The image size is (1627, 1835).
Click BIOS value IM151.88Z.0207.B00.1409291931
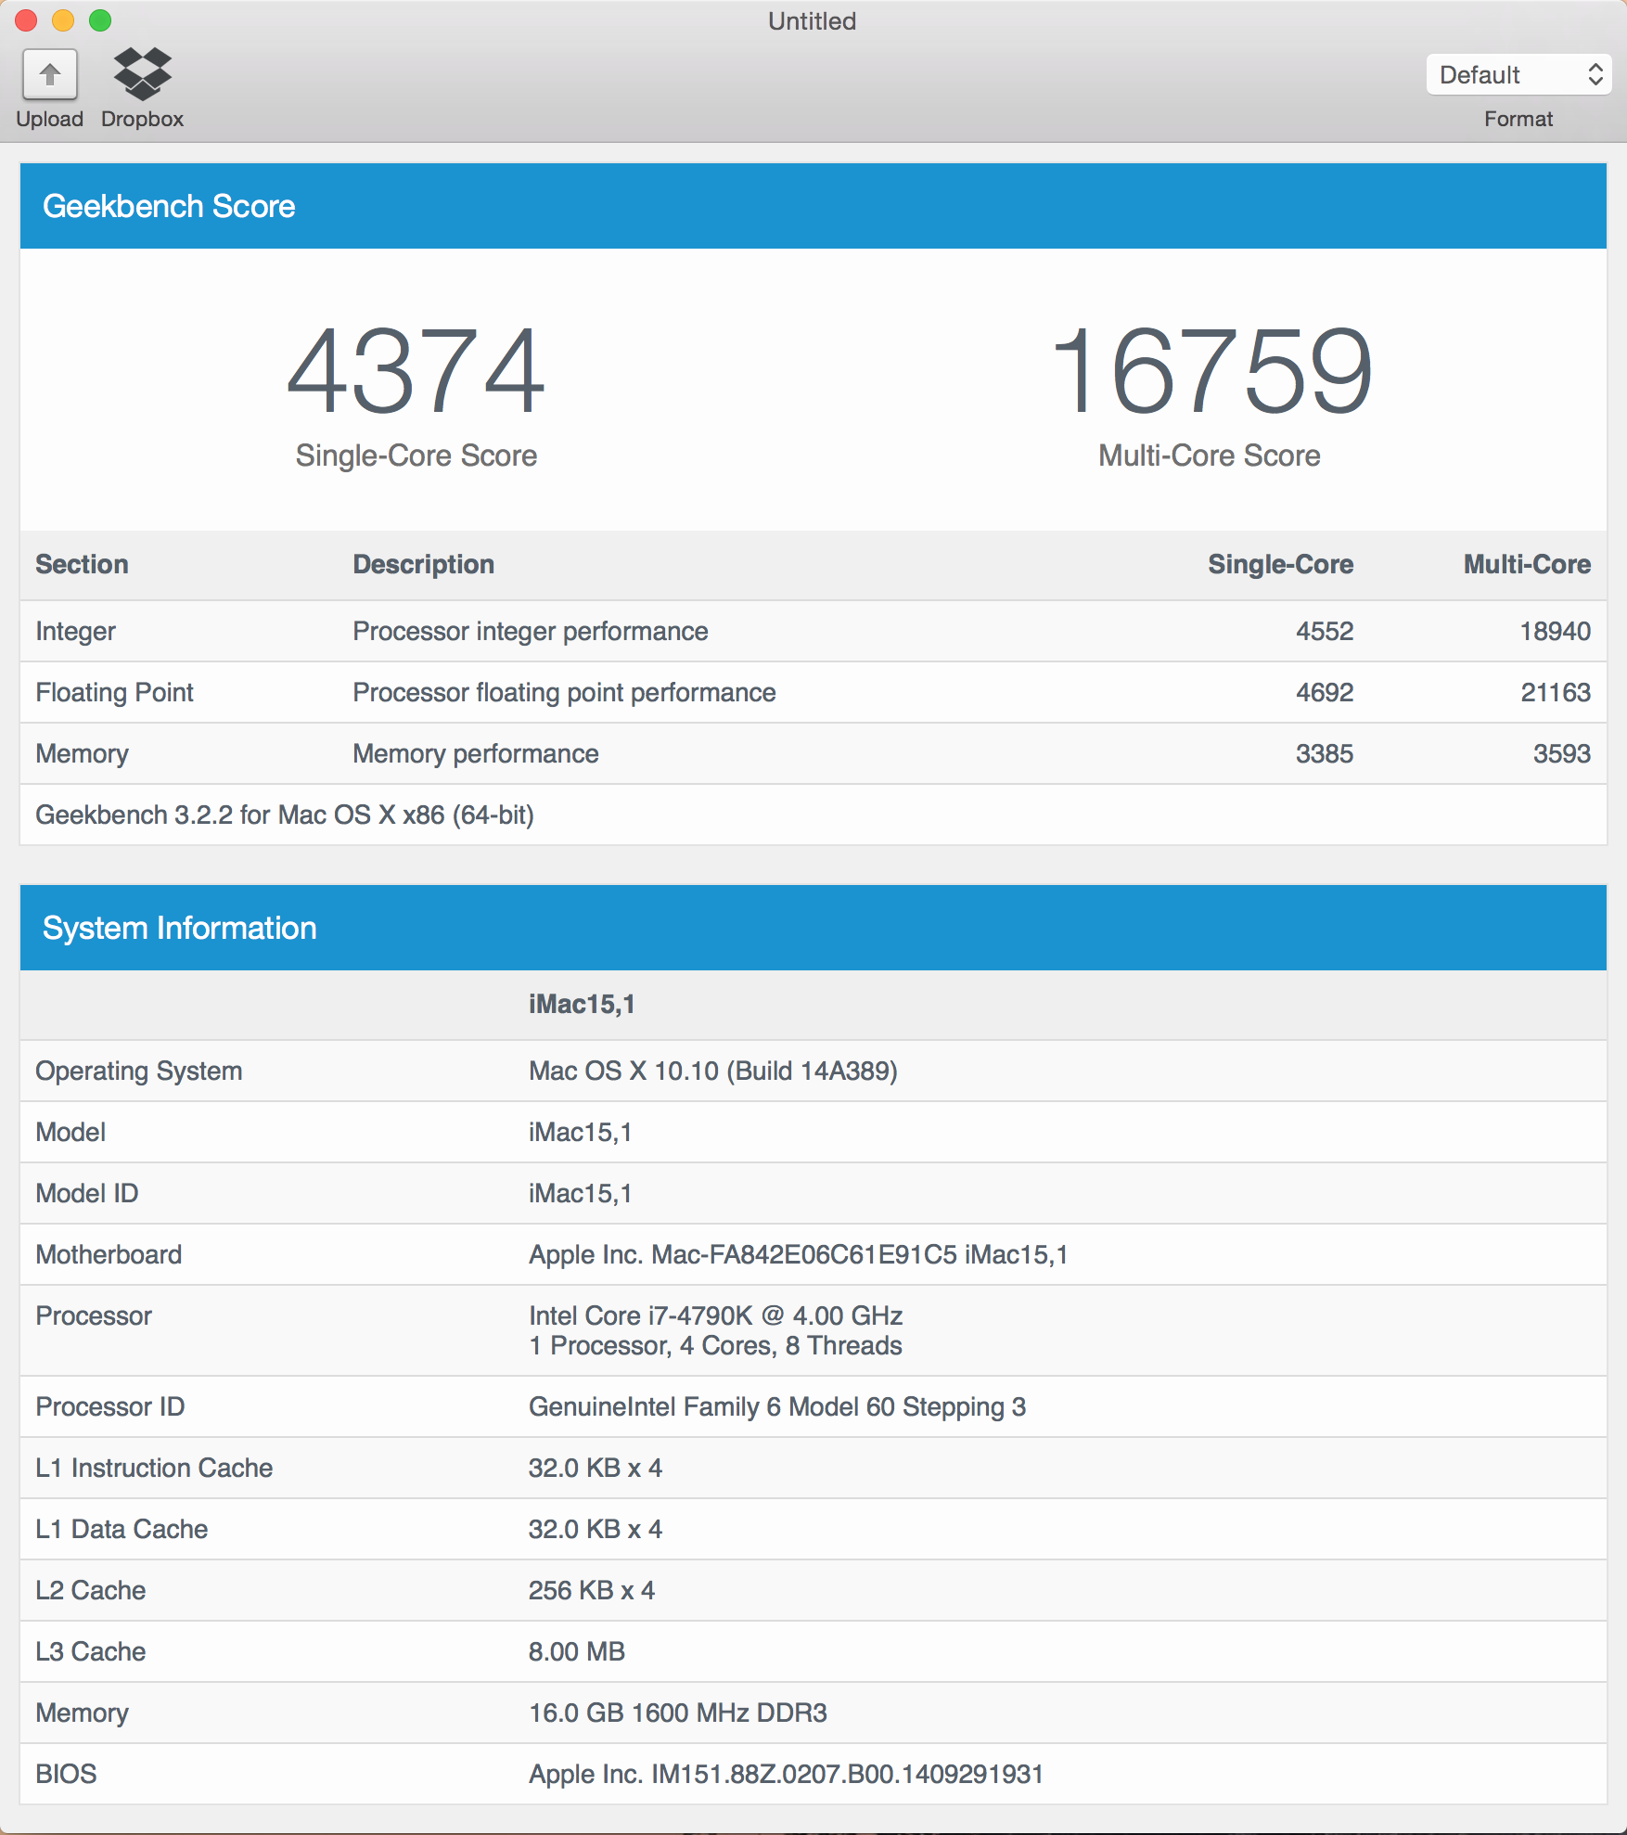pos(787,1775)
